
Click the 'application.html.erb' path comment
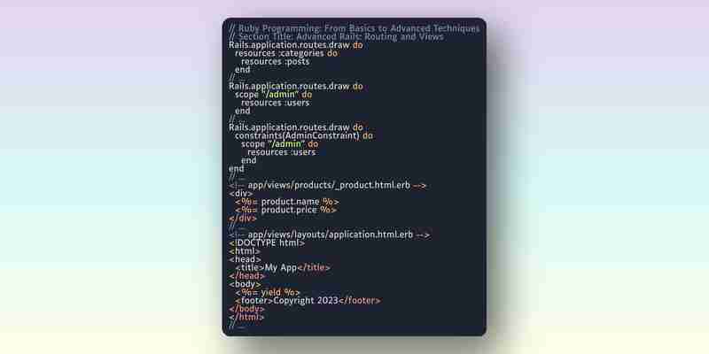(x=330, y=235)
